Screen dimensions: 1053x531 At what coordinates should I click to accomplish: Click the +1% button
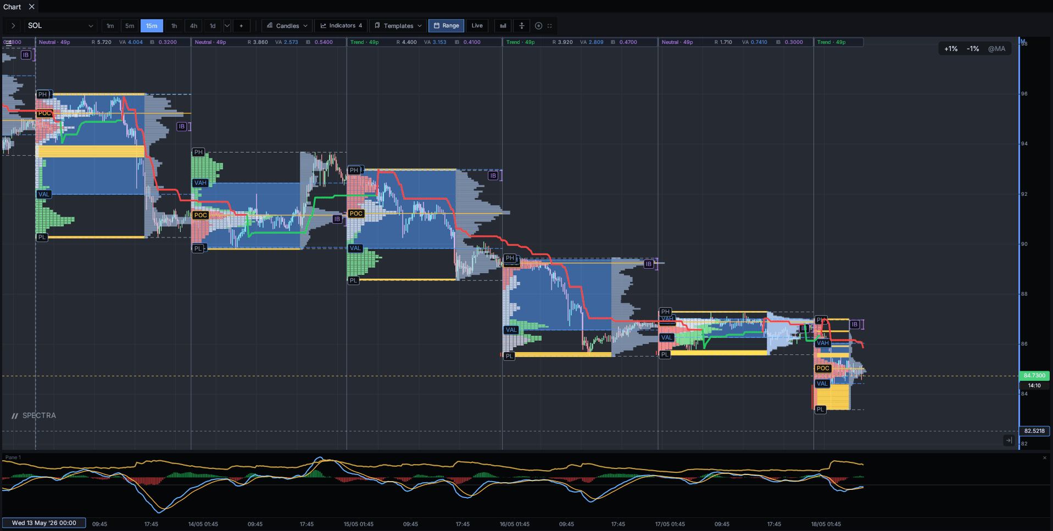(951, 49)
